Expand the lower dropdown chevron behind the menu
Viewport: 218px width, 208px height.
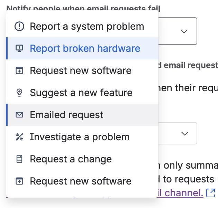185,133
